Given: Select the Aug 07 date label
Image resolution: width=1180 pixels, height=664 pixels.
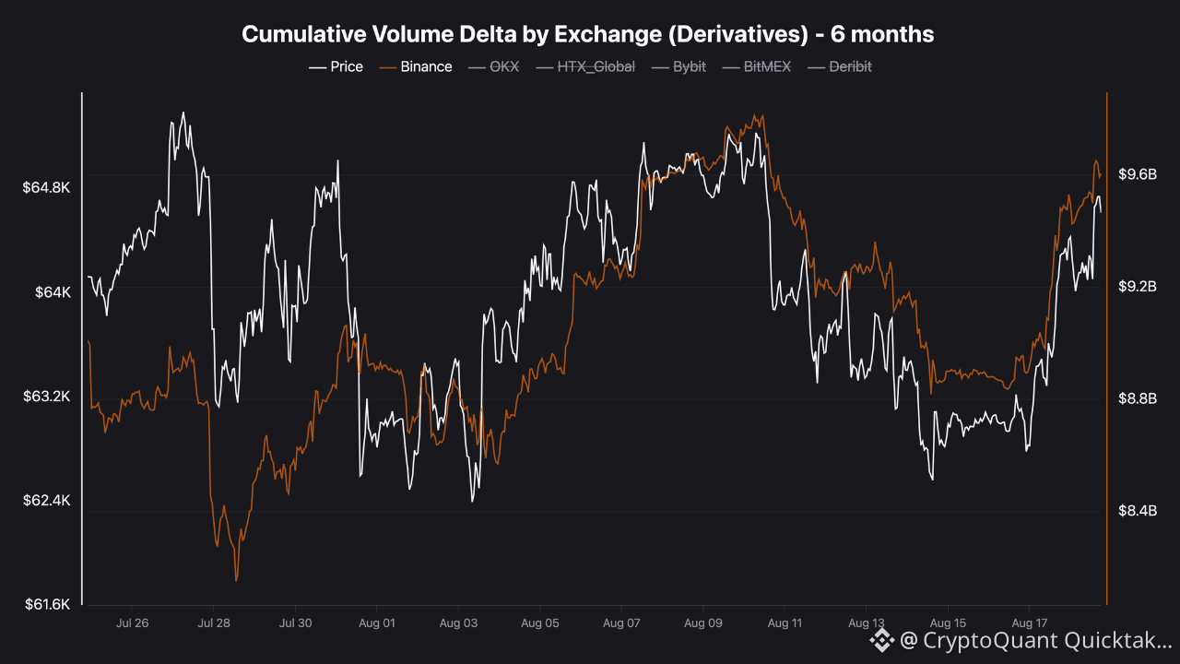Looking at the screenshot, I should (621, 622).
